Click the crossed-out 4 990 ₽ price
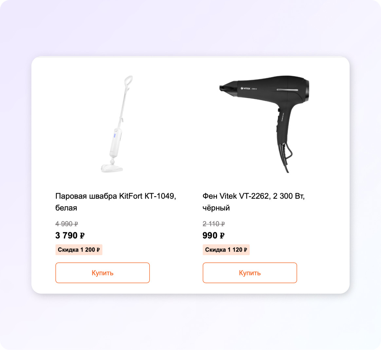Image resolution: width=381 pixels, height=350 pixels. [x=66, y=224]
